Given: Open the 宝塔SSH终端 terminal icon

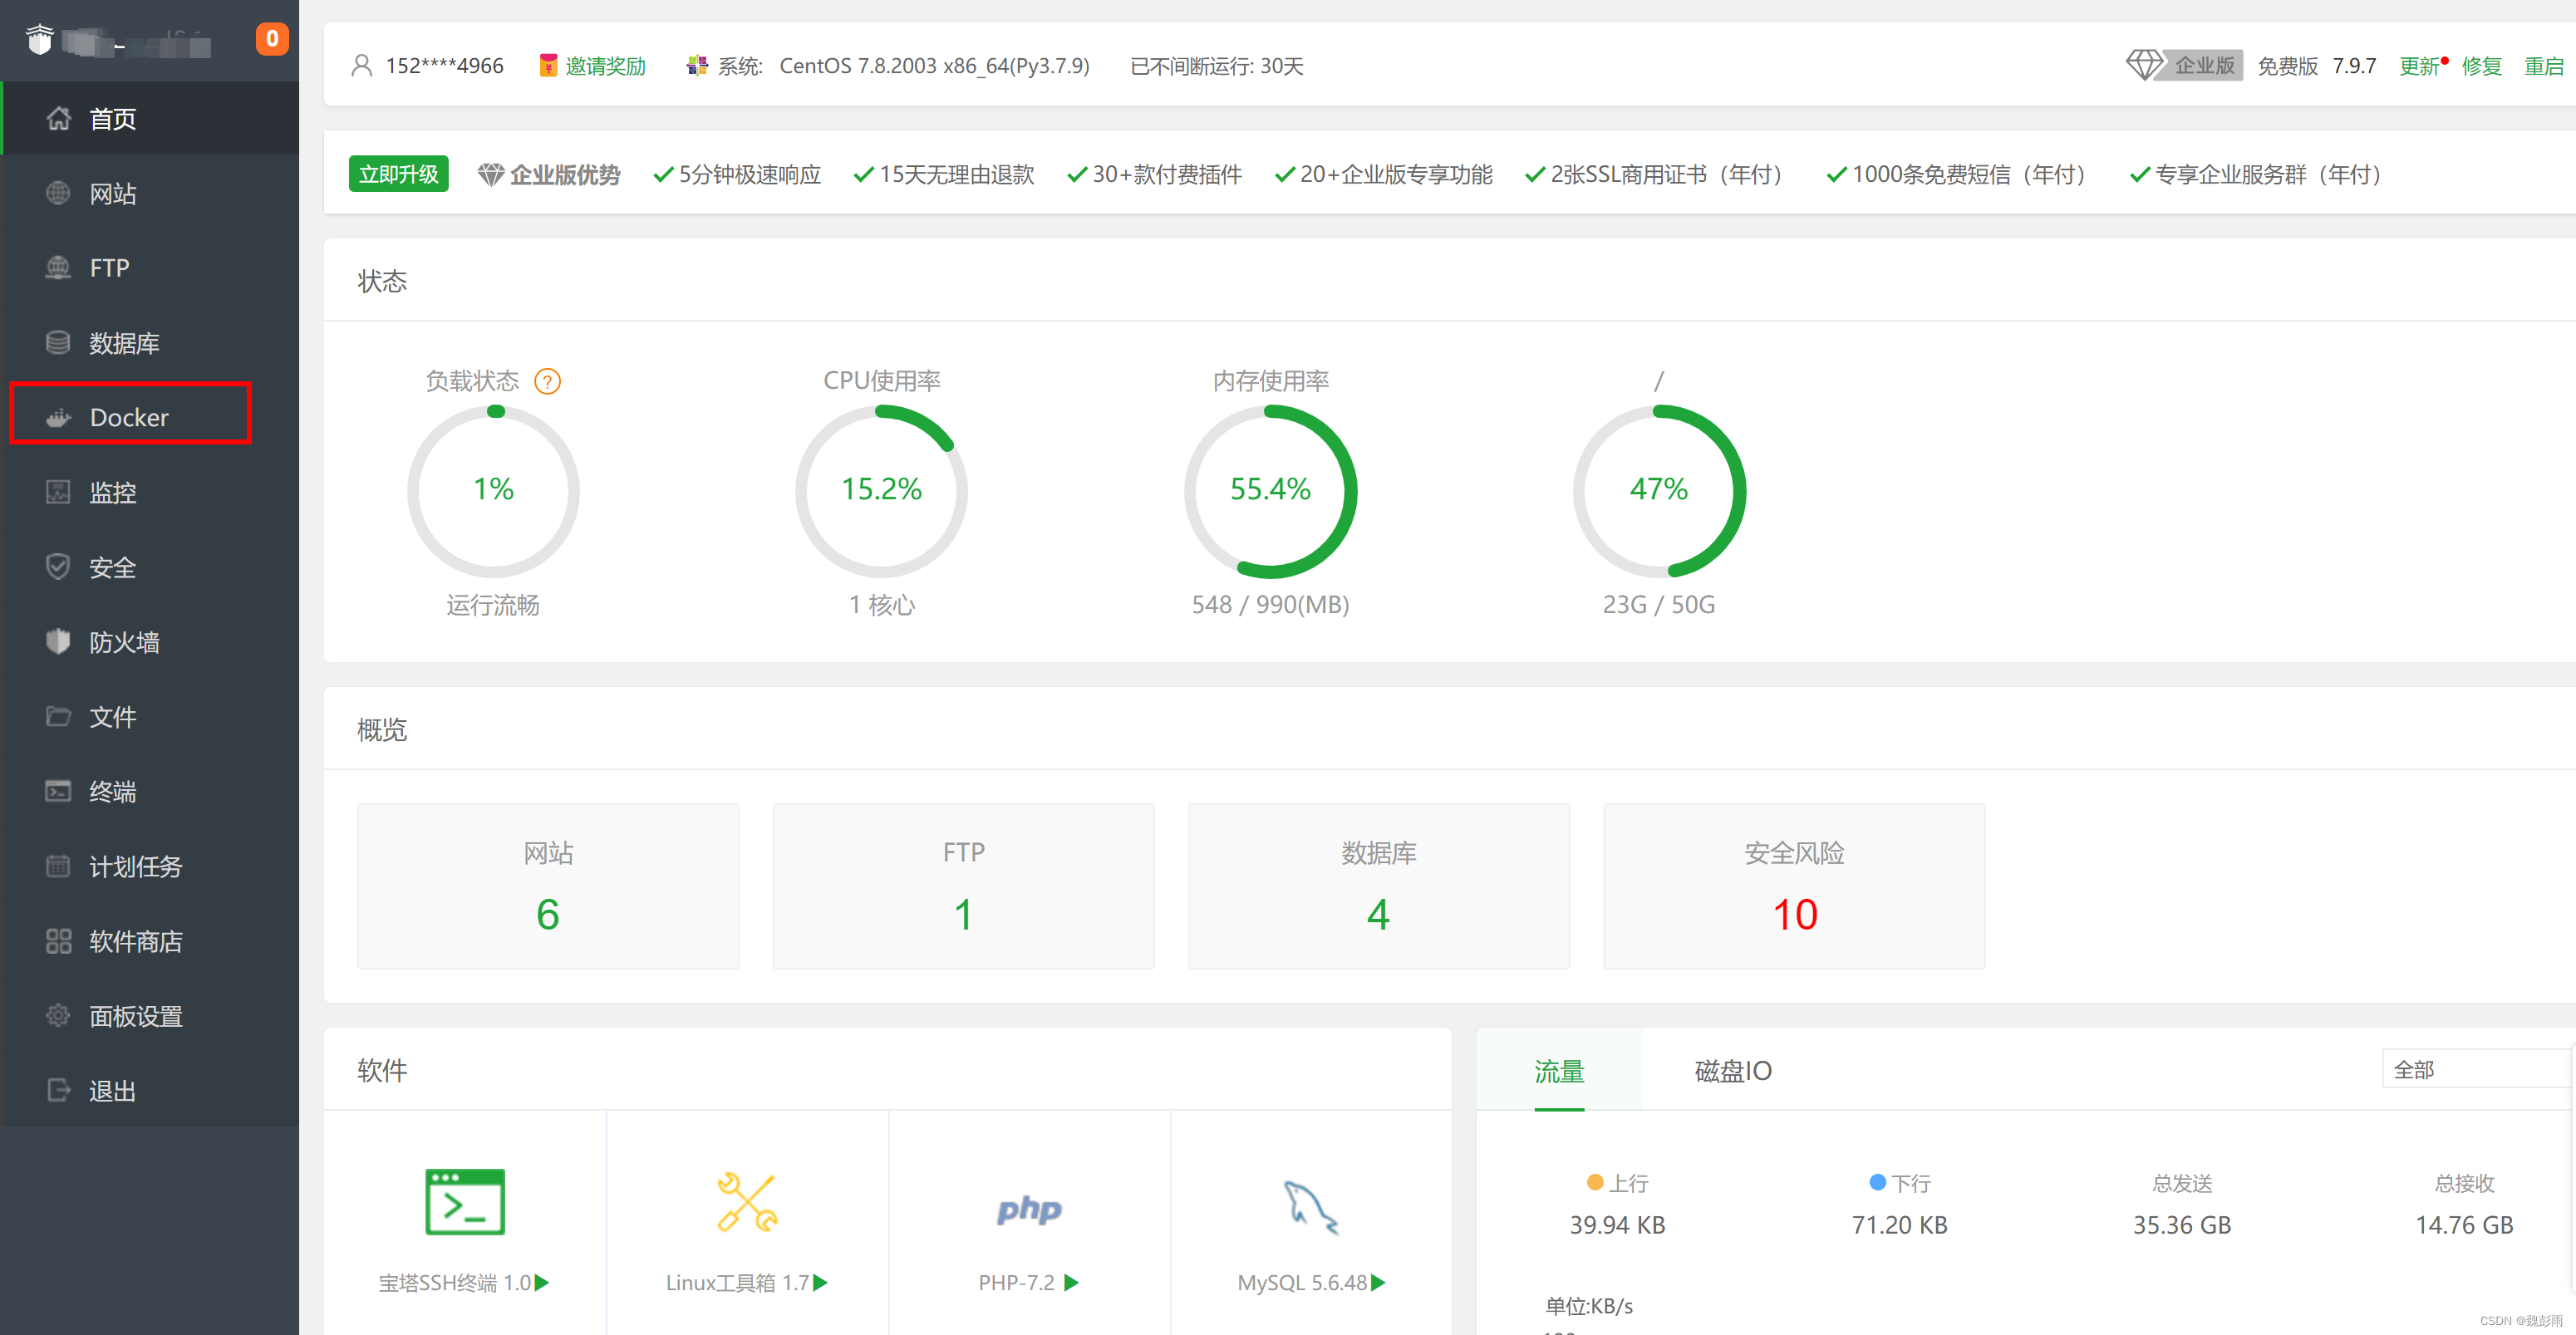Looking at the screenshot, I should tap(465, 1202).
